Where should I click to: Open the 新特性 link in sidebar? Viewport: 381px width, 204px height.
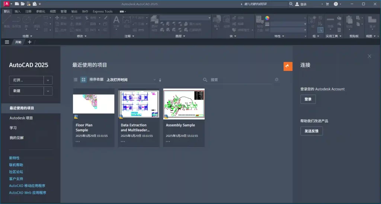click(x=15, y=158)
